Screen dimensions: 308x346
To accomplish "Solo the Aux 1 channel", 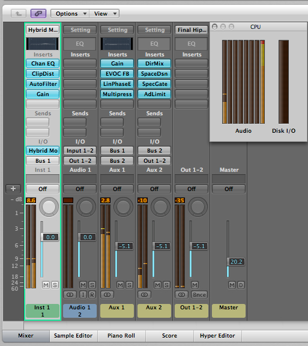I will pyautogui.click(x=129, y=285).
